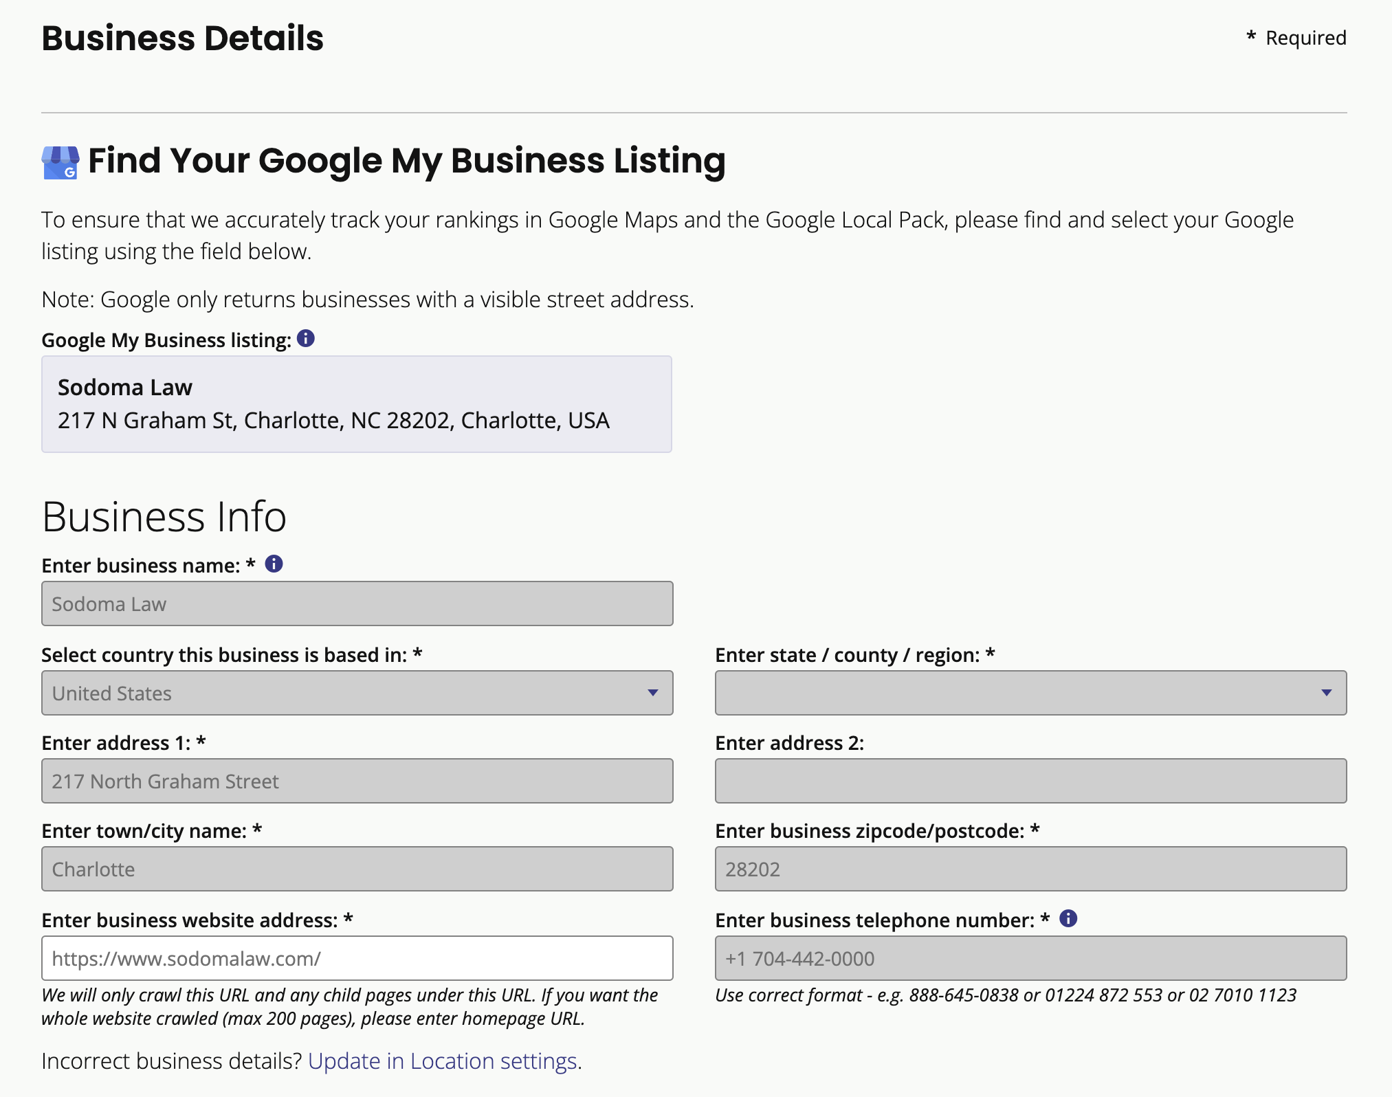The width and height of the screenshot is (1392, 1097).
Task: Open the info tooltip beside Google My Business listing
Action: tap(306, 337)
